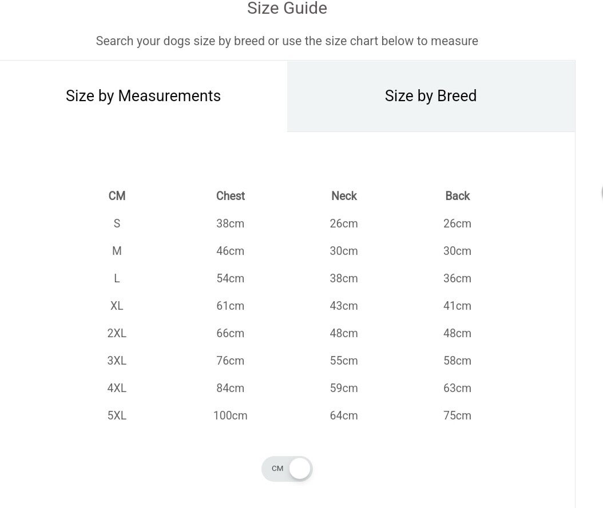Switch to Size by Measurements tab
This screenshot has width=603, height=508.
point(143,96)
